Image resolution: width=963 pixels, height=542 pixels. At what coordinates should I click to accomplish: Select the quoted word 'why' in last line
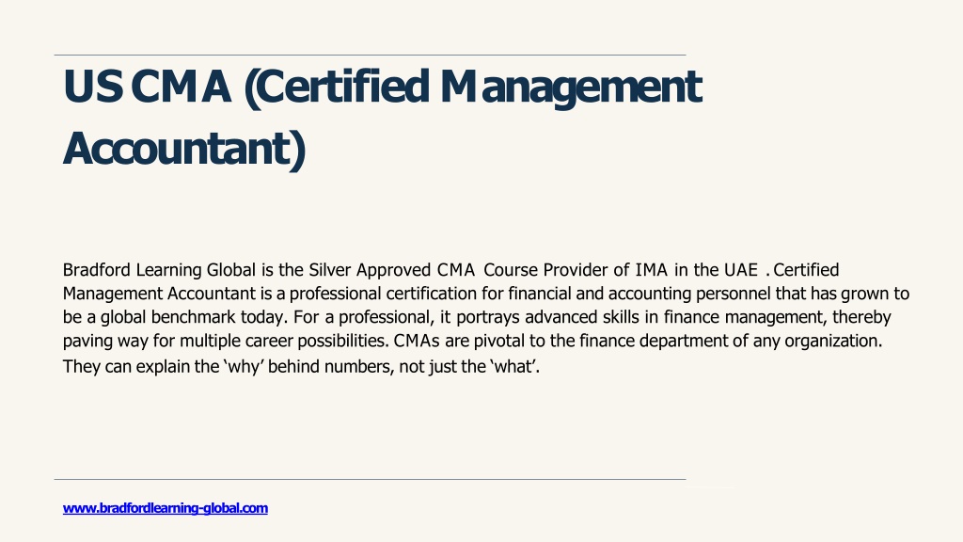coord(241,367)
